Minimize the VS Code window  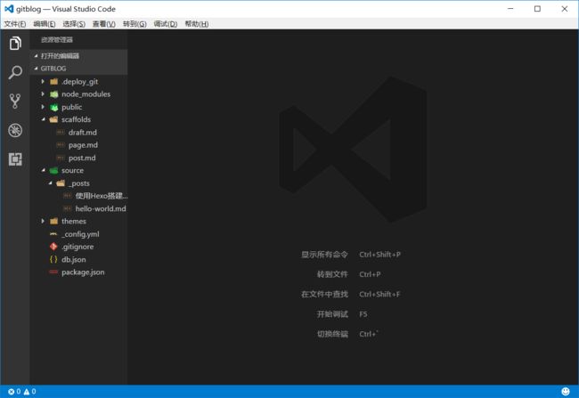(x=510, y=9)
